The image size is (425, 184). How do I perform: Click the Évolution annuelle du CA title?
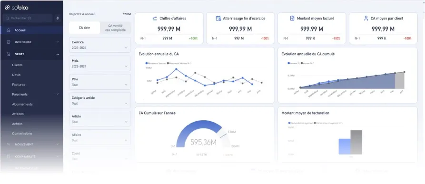[x=158, y=54]
